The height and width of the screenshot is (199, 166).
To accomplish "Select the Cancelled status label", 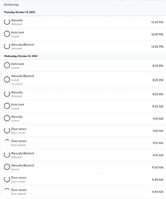I will pyautogui.click(x=17, y=84).
